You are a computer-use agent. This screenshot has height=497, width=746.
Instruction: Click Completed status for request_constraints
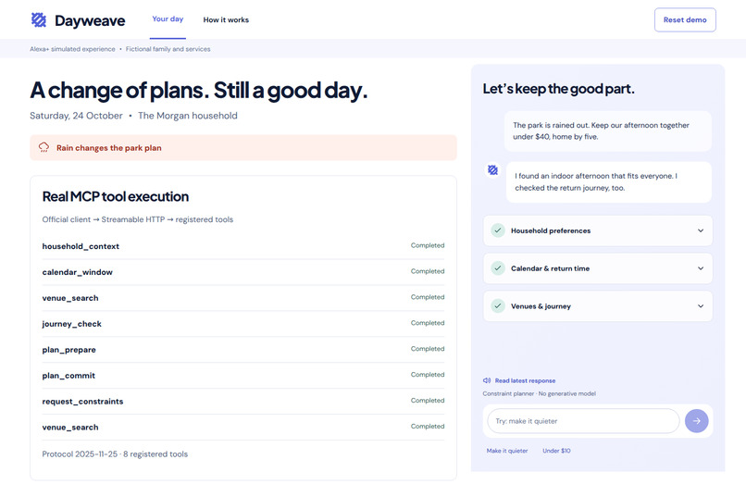(x=428, y=401)
